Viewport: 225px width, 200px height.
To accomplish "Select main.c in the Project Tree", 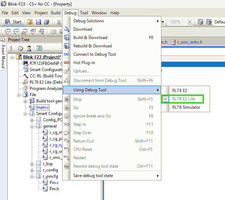I will [x=43, y=107].
